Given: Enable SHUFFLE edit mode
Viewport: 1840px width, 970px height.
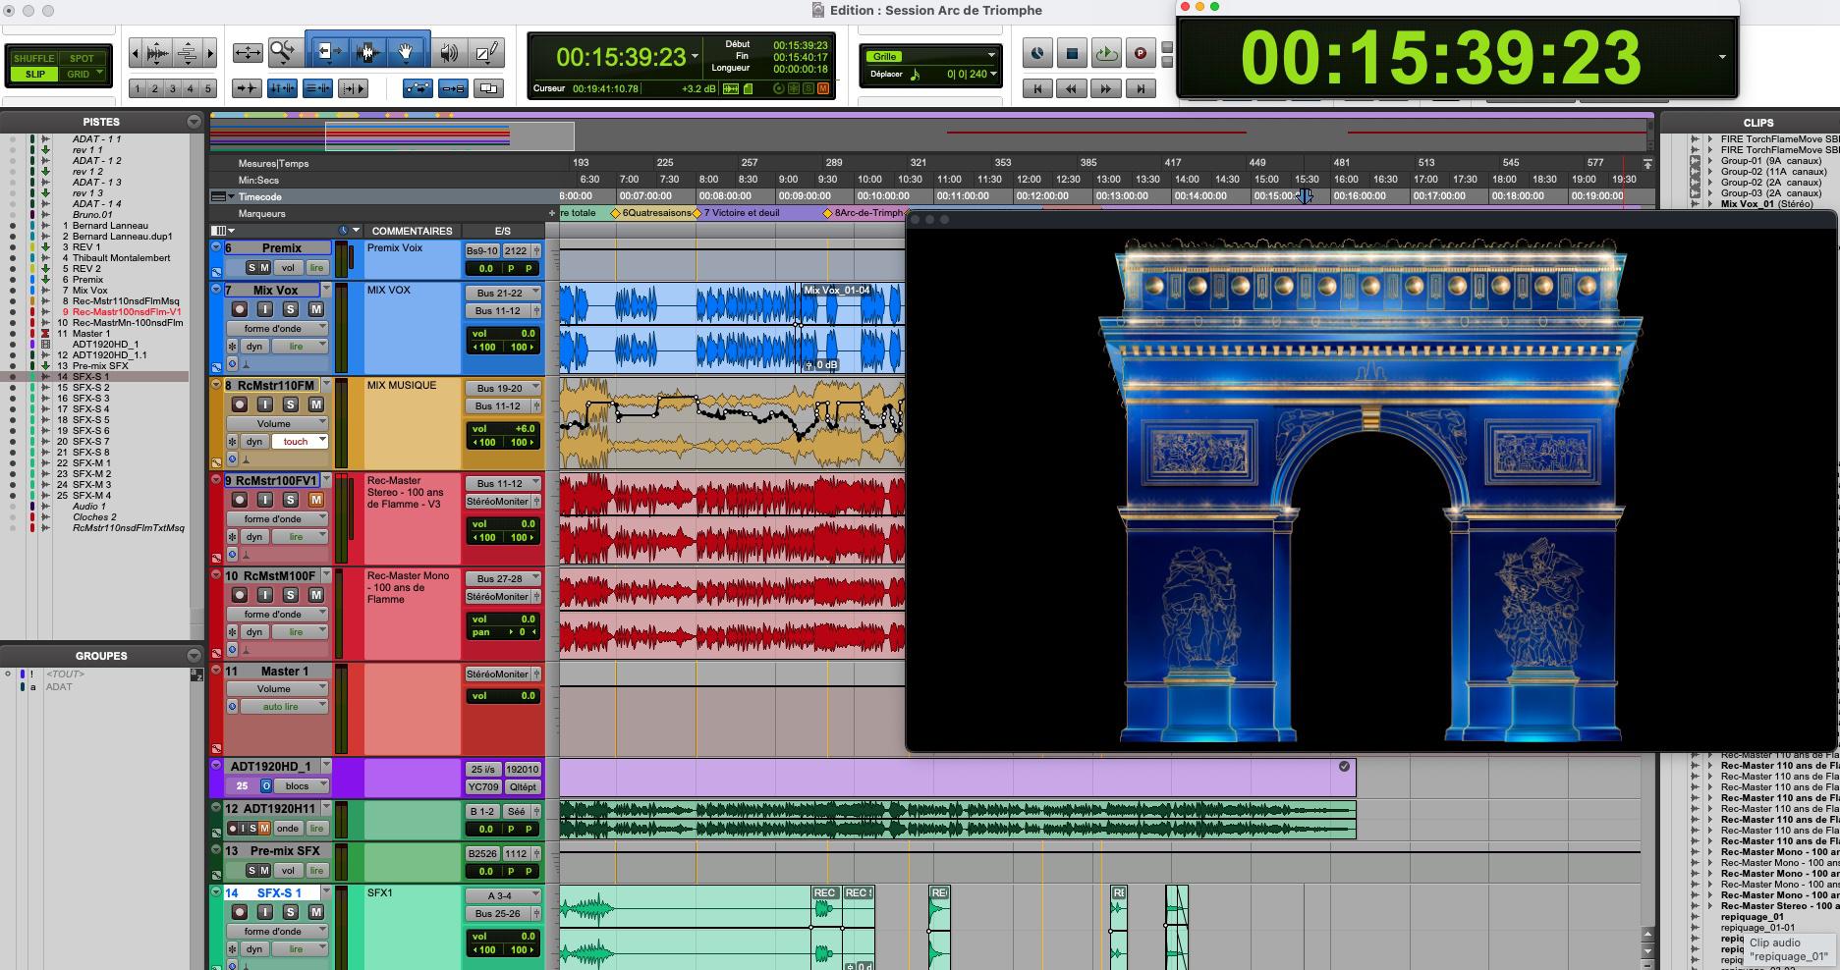Looking at the screenshot, I should (34, 58).
